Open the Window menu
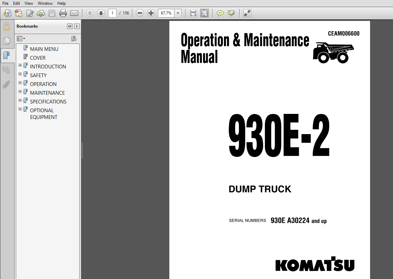 pos(45,3)
